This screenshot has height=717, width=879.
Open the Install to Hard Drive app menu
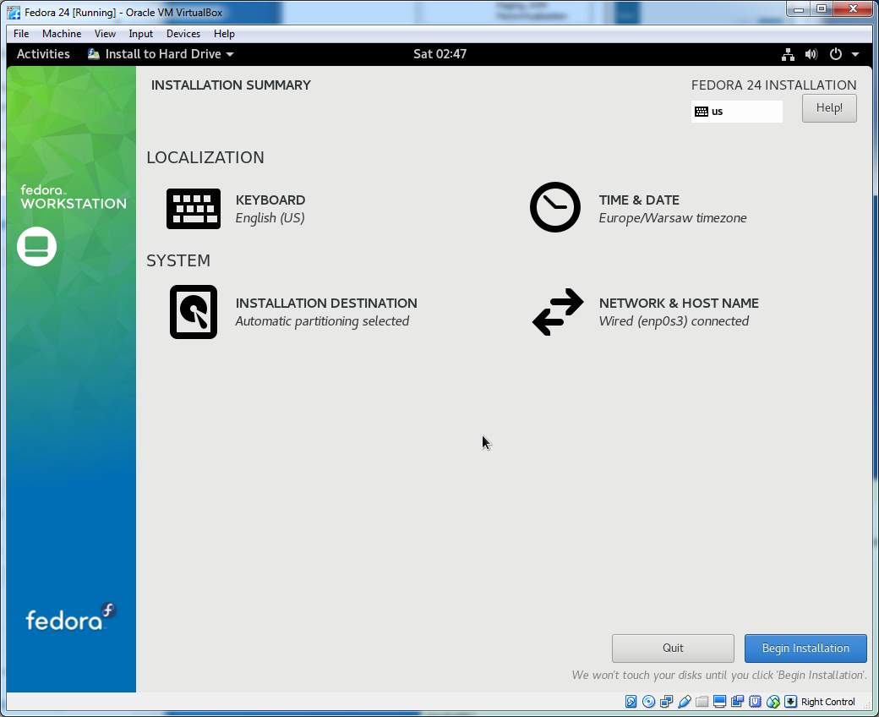click(161, 54)
